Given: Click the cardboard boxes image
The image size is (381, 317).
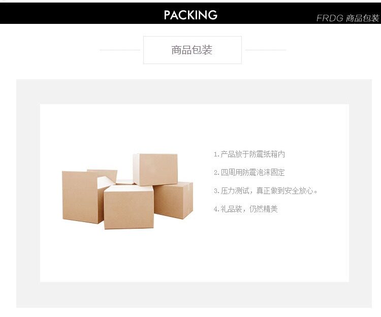Looking at the screenshot, I should coord(128,191).
